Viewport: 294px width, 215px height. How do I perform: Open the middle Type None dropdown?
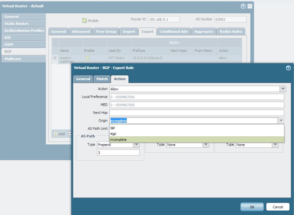pyautogui.click(x=206, y=145)
